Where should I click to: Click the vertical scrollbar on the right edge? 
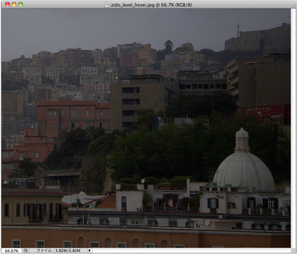click(x=293, y=128)
